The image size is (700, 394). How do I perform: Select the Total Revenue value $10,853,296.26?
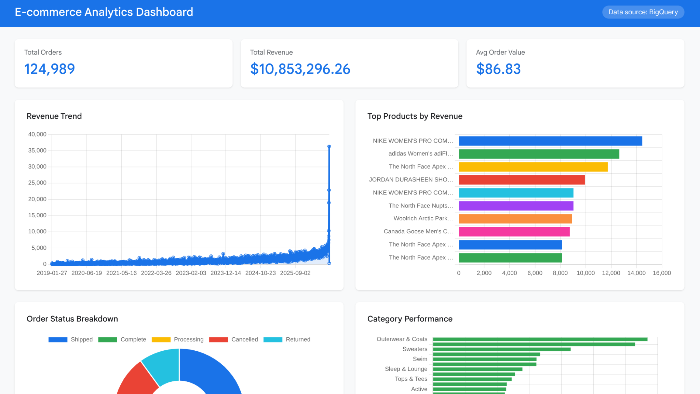[300, 69]
